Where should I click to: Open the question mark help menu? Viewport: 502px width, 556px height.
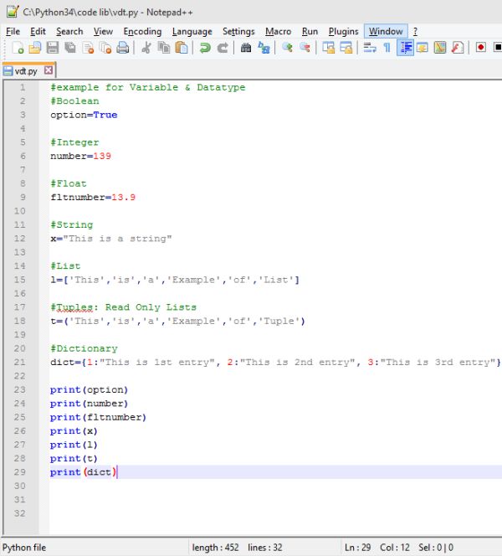click(415, 32)
